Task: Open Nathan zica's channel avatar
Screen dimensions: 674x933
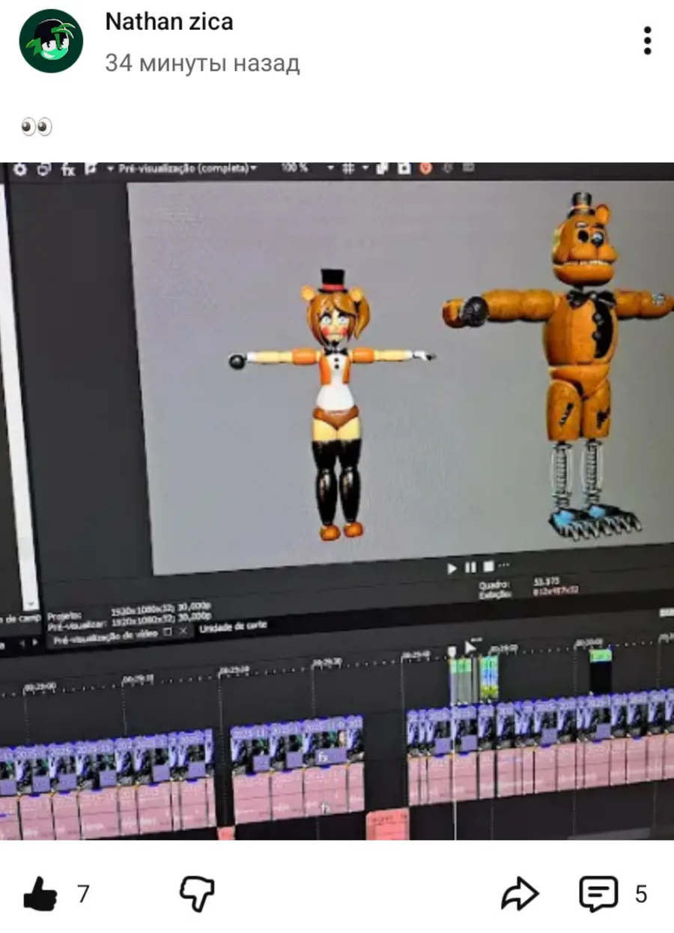Action: click(x=51, y=41)
